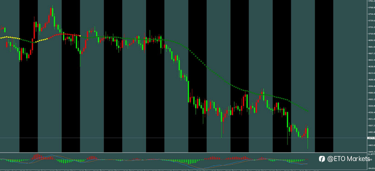Click the 4594 price axis label
This screenshot has height=171, width=375.
(372, 86)
